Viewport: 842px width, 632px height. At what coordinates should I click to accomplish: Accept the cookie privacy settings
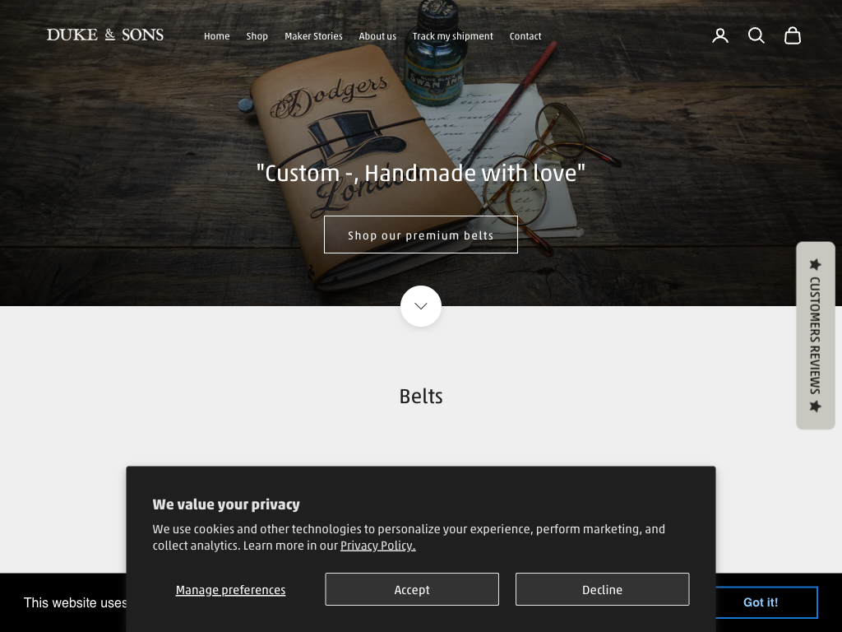(x=412, y=589)
